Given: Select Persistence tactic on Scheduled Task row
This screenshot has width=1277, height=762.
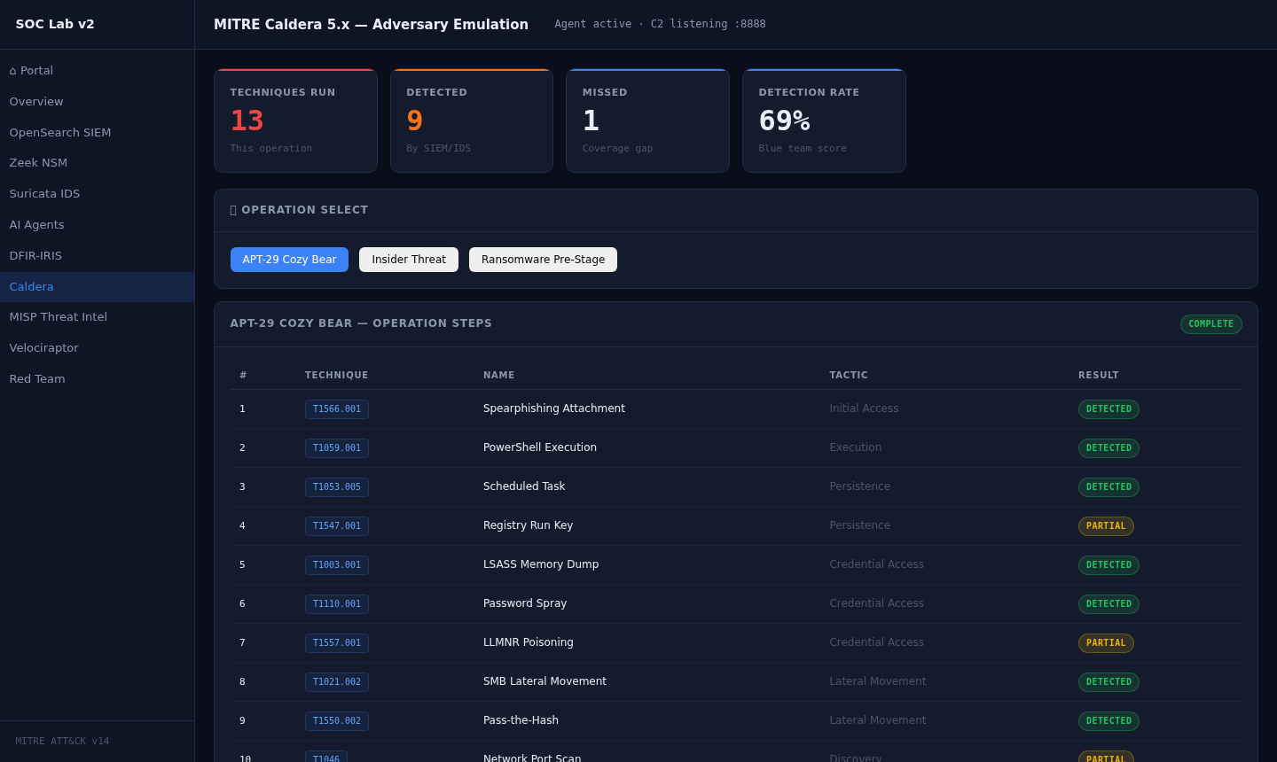Looking at the screenshot, I should (x=860, y=486).
